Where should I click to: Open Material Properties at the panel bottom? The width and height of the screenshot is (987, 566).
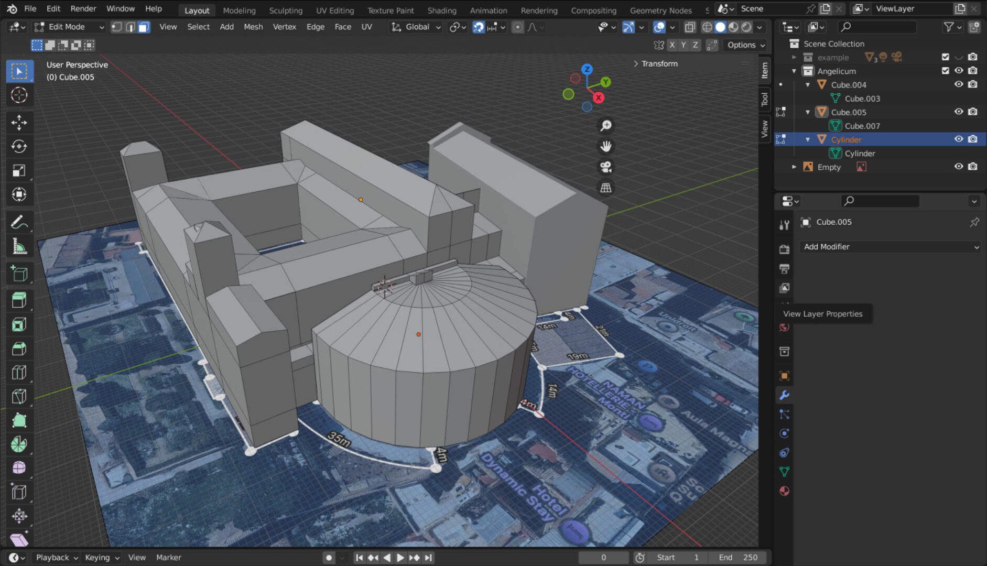784,491
